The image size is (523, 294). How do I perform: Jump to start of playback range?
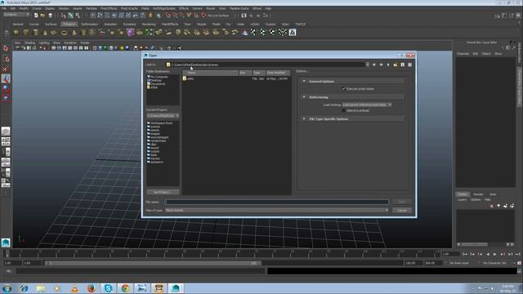[x=465, y=254]
